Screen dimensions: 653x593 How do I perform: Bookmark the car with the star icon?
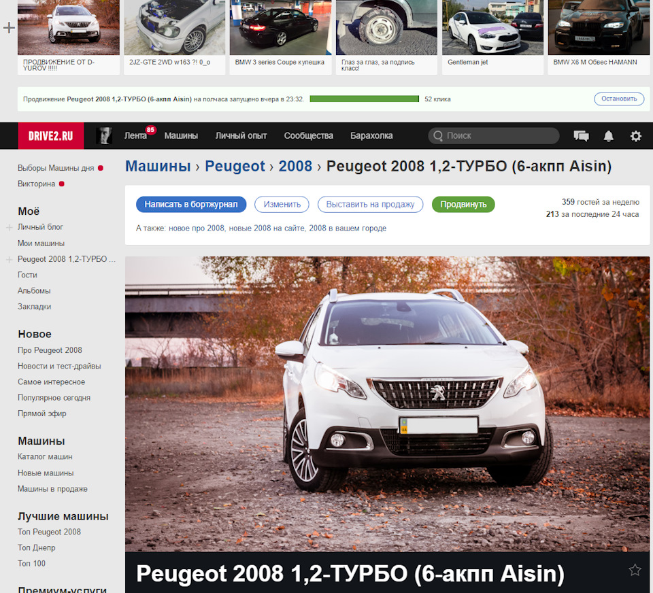(635, 570)
